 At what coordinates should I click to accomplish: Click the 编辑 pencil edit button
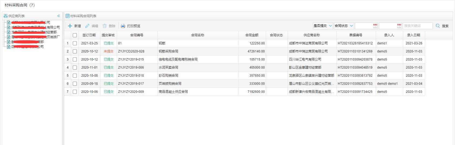[92, 26]
